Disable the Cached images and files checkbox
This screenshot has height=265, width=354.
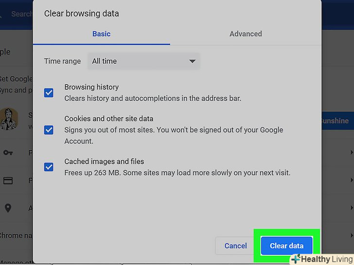(49, 167)
